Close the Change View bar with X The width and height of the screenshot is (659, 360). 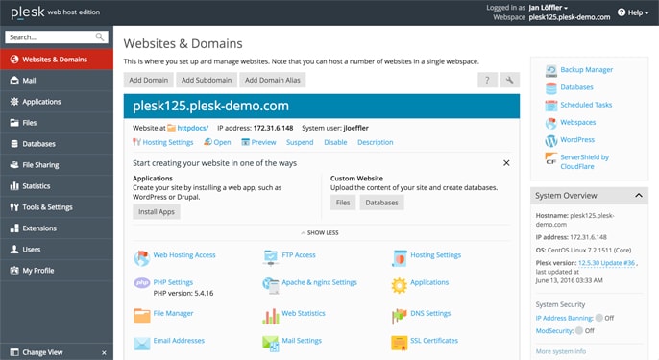(104, 353)
